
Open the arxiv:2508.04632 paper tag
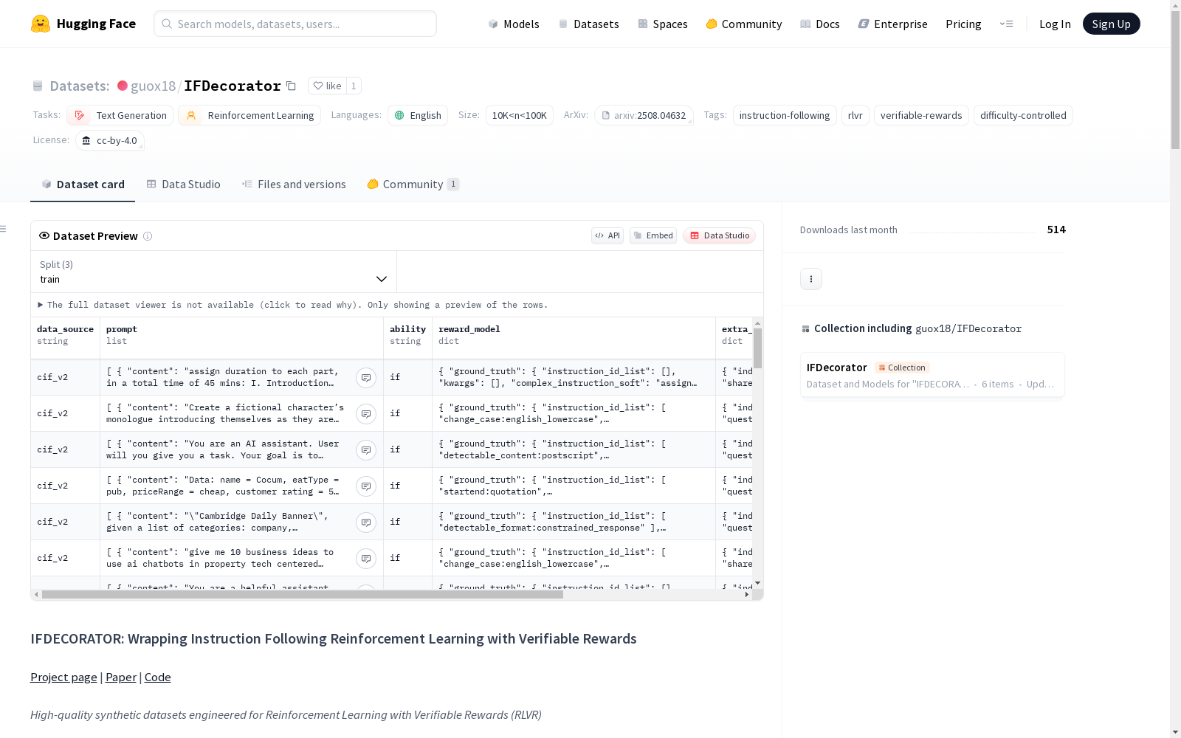coord(644,115)
